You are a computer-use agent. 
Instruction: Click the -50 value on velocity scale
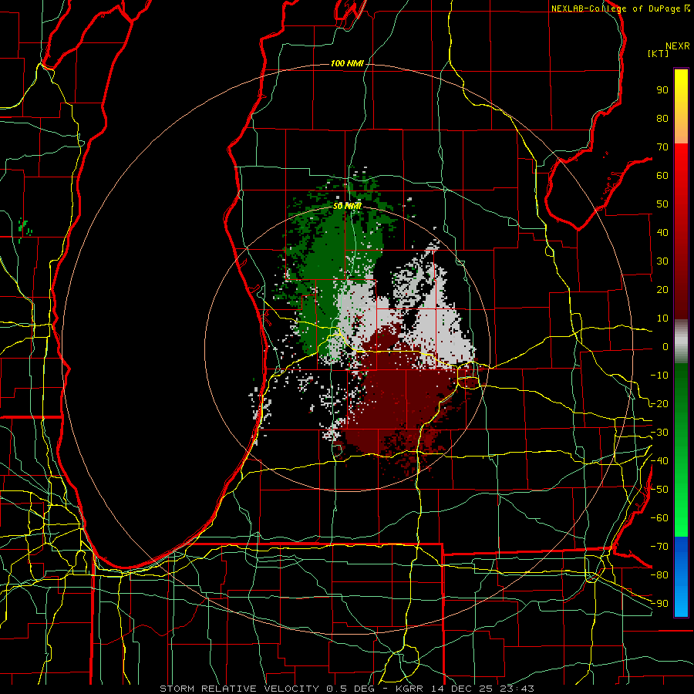tap(659, 490)
